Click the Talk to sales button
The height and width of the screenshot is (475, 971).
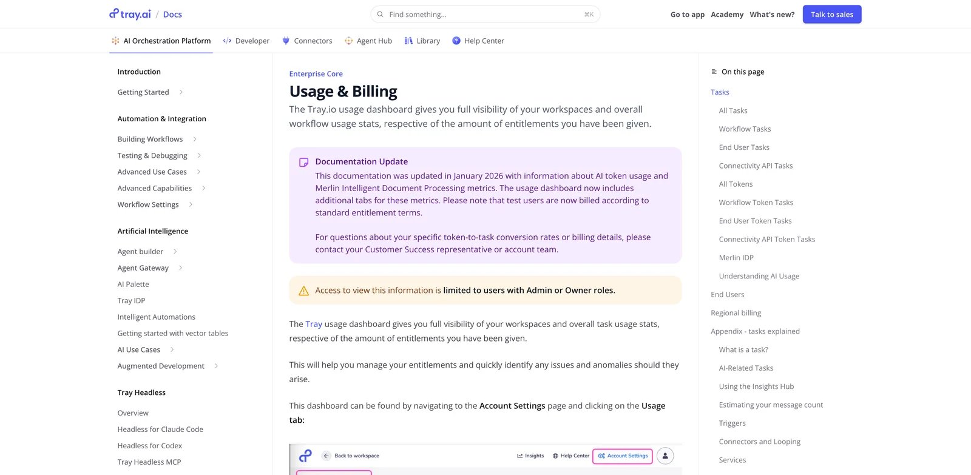[832, 15]
